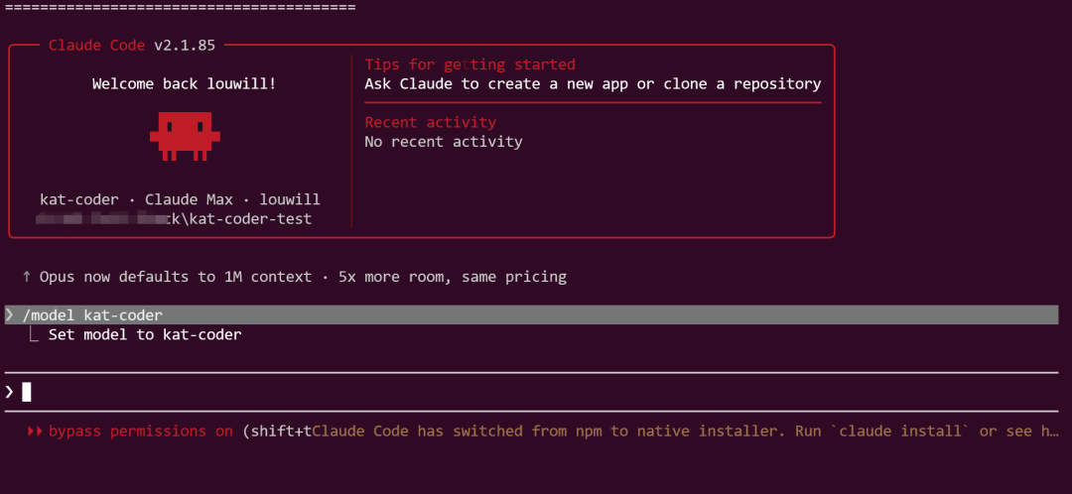This screenshot has width=1072, height=494.
Task: Click the 'Recent activity' heading
Action: (430, 122)
